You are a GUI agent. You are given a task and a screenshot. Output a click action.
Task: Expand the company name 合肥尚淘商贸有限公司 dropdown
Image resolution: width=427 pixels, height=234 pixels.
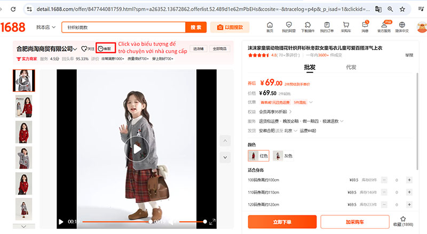(76, 49)
